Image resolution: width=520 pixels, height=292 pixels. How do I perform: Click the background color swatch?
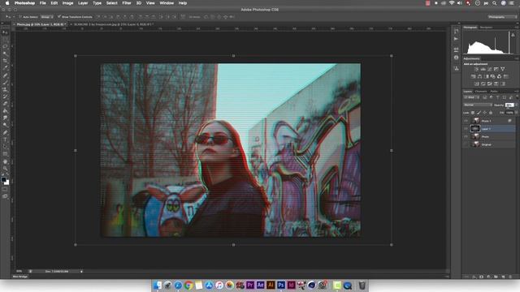(x=6, y=182)
